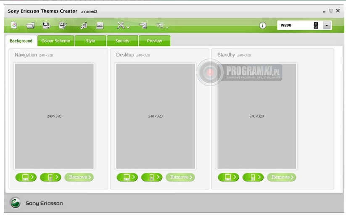The image size is (346, 215).
Task: Browse computer for Navigation image
Action: pos(26,177)
